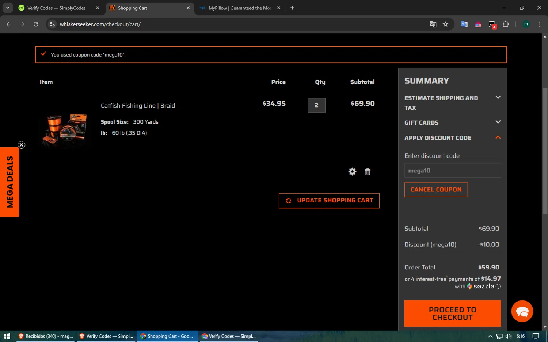The height and width of the screenshot is (342, 548).
Task: Click Proceed to Checkout
Action: point(452,314)
